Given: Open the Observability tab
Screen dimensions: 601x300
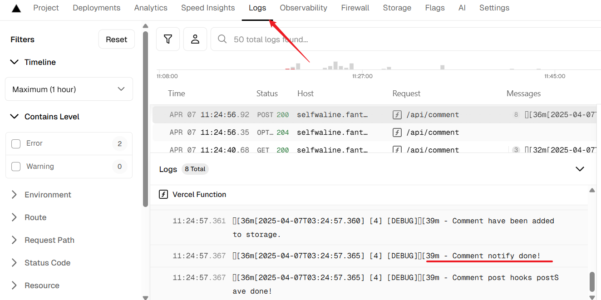Looking at the screenshot, I should coord(303,8).
